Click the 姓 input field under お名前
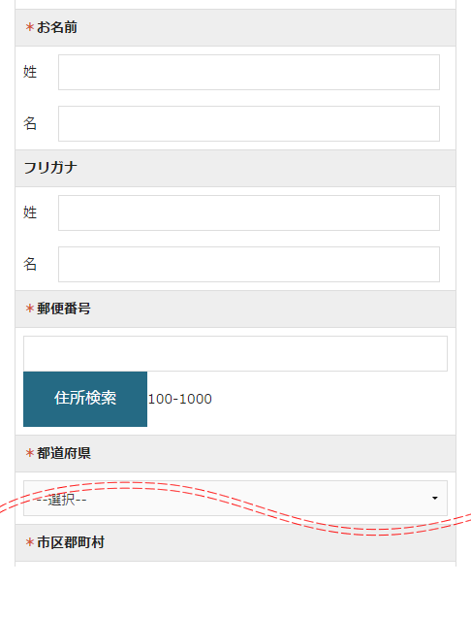Image resolution: width=471 pixels, height=618 pixels. click(249, 73)
